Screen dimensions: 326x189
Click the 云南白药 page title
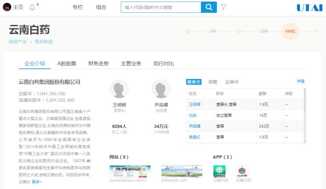pos(30,30)
